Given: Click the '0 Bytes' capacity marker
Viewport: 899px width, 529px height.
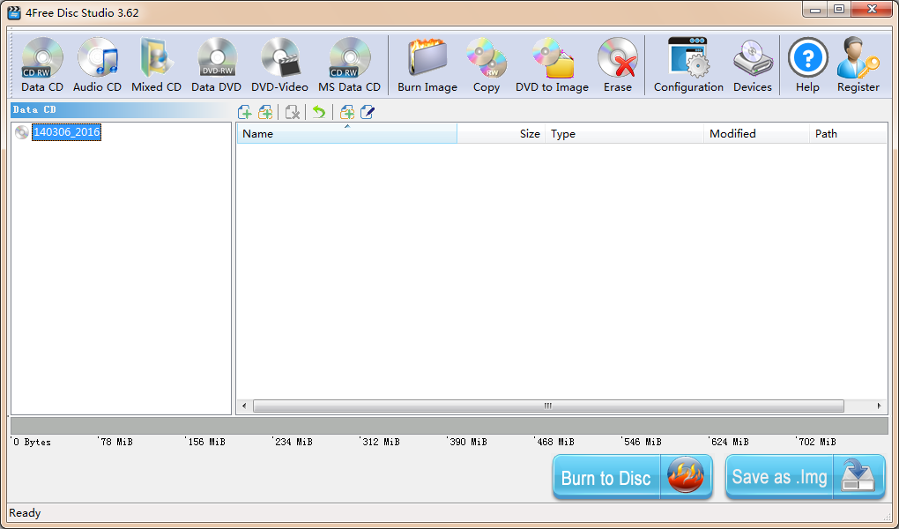Looking at the screenshot, I should point(32,442).
